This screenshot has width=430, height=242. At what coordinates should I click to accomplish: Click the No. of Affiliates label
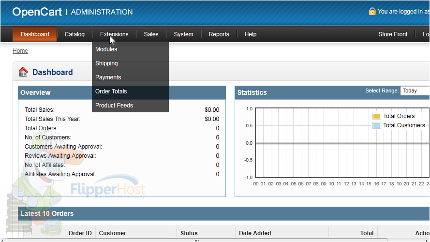(x=45, y=165)
